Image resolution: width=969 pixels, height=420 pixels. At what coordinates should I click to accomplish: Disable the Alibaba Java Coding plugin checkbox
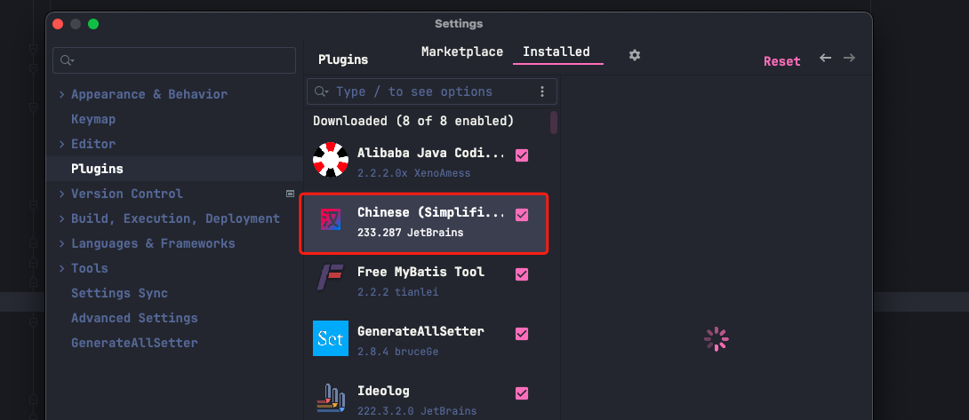522,155
